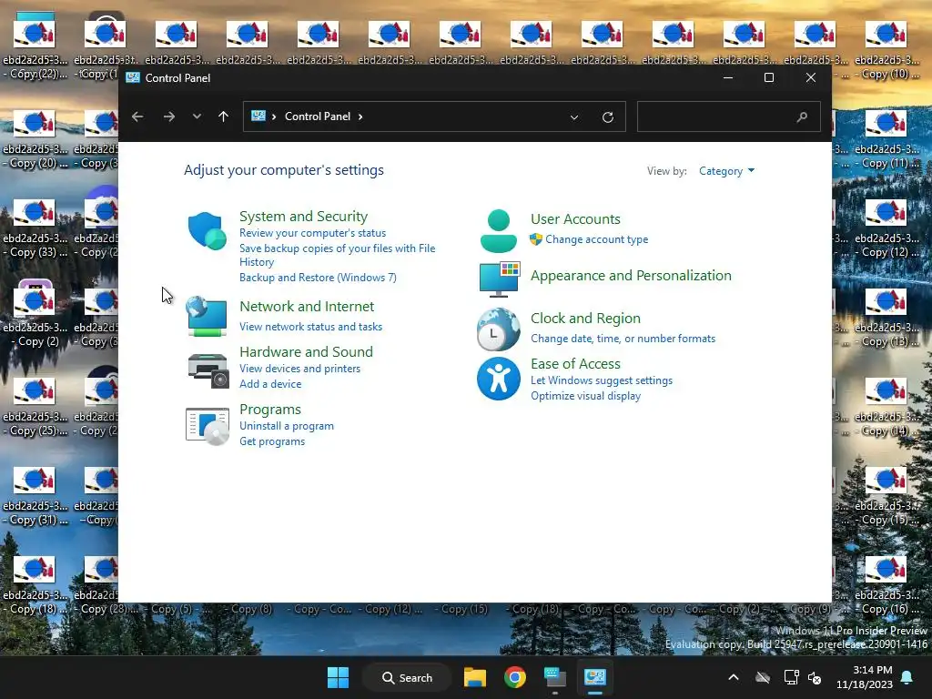932x699 pixels.
Task: Open the Ease of Access heading
Action: point(575,364)
